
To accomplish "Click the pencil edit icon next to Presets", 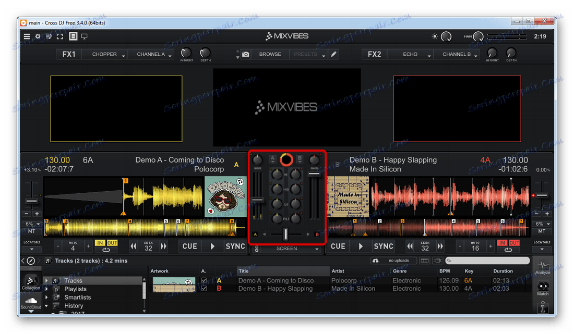I will tap(333, 54).
